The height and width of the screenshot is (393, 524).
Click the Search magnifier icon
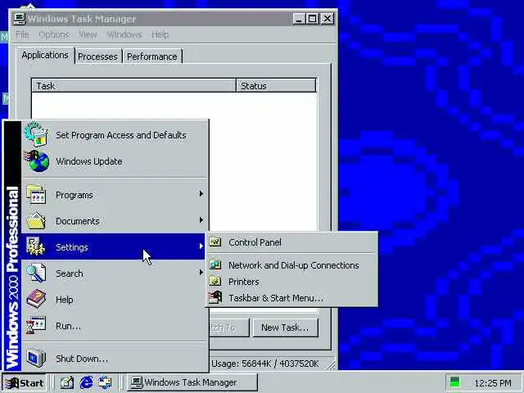pos(36,273)
